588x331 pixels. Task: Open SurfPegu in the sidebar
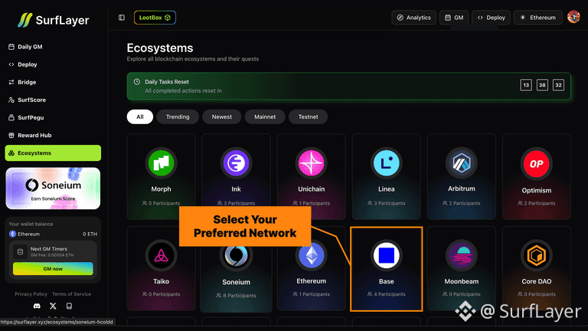pos(53,117)
